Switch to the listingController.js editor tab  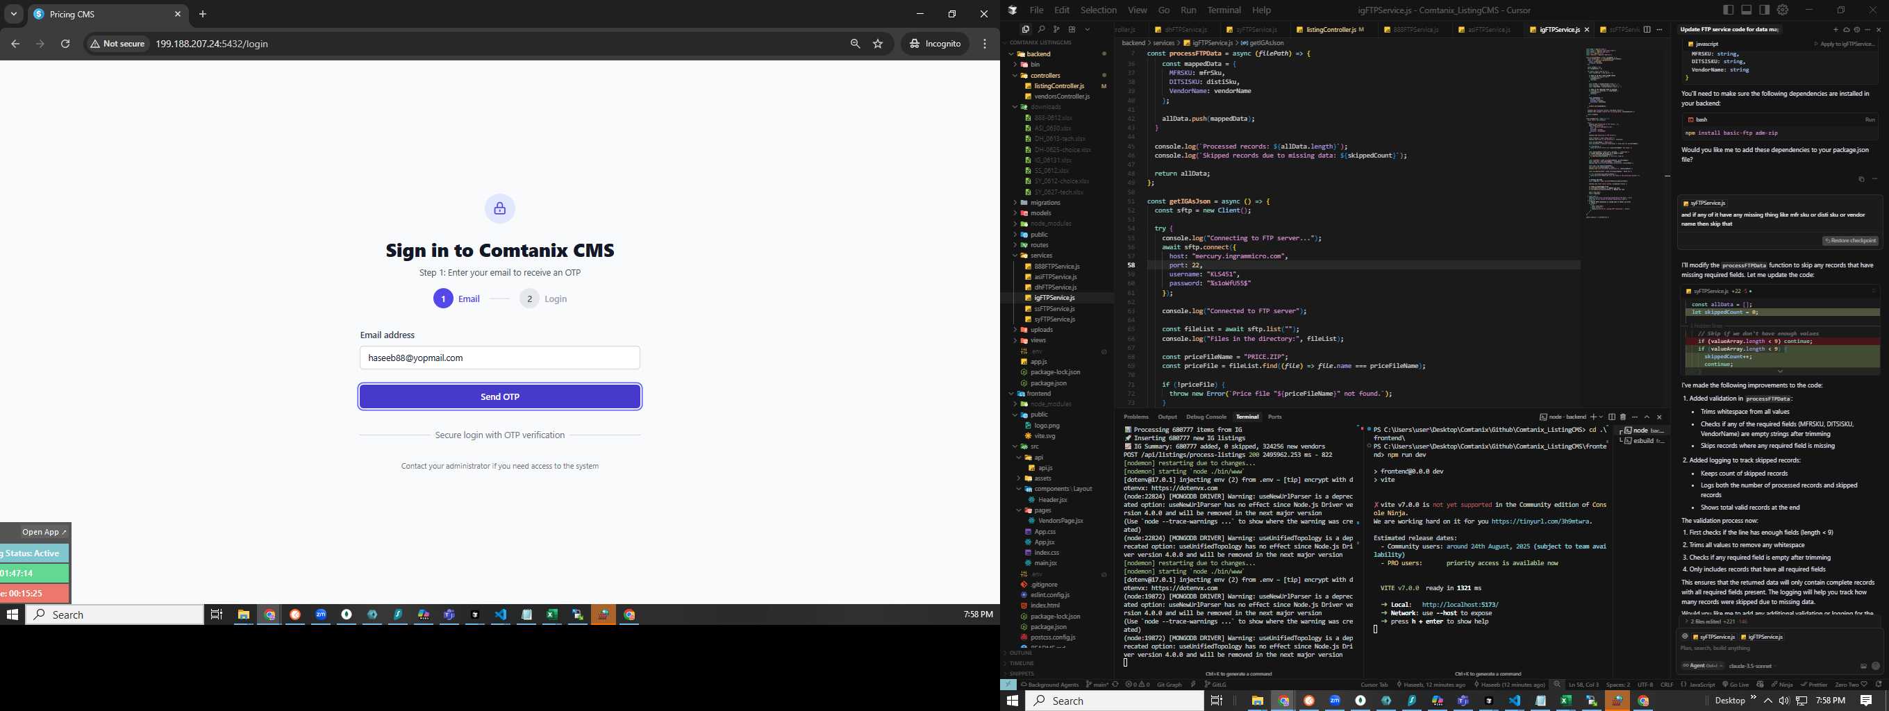click(1330, 30)
